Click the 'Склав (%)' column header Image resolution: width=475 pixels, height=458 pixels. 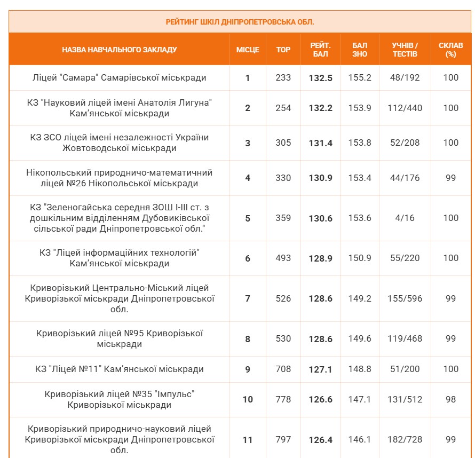point(450,50)
